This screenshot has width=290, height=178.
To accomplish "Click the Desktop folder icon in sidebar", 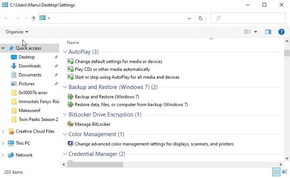I will pos(14,57).
